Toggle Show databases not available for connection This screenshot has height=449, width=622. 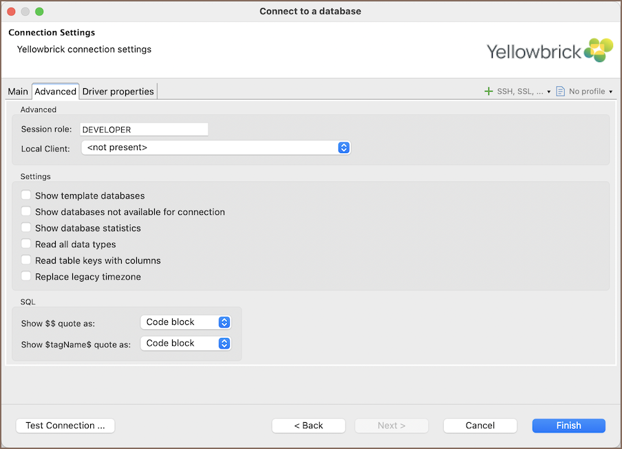(x=26, y=212)
